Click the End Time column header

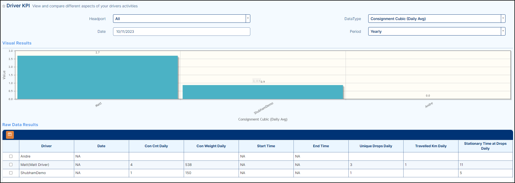coord(321,146)
